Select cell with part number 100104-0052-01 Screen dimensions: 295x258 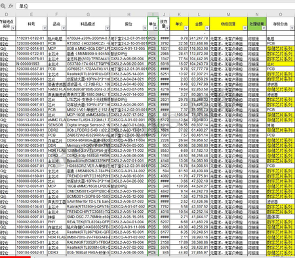[31, 253]
